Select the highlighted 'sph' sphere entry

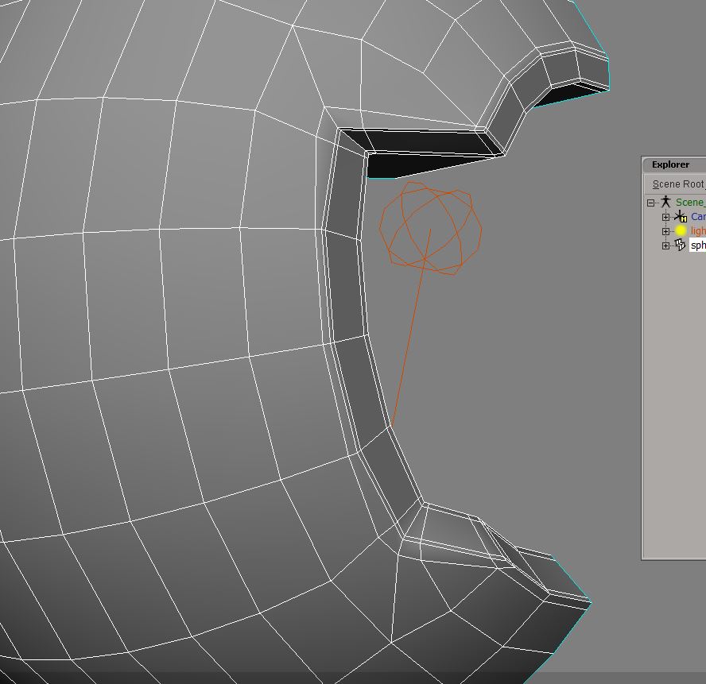698,245
